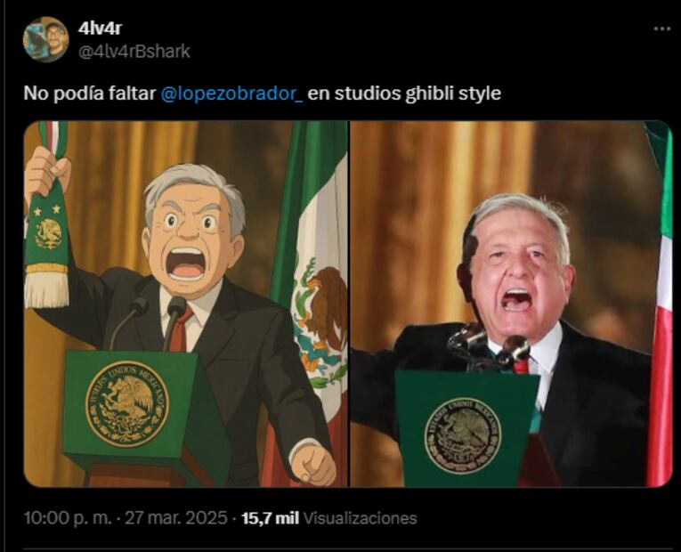The height and width of the screenshot is (552, 681).
Task: Open the 4lv4r display name profile
Action: coord(100,28)
